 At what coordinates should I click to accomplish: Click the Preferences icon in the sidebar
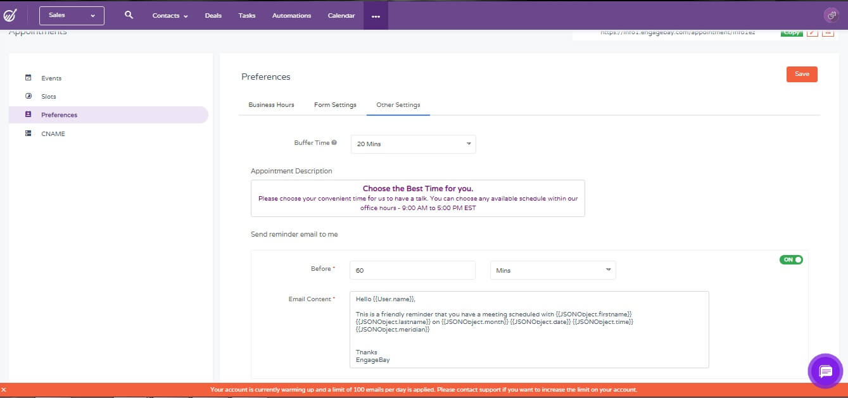point(28,115)
